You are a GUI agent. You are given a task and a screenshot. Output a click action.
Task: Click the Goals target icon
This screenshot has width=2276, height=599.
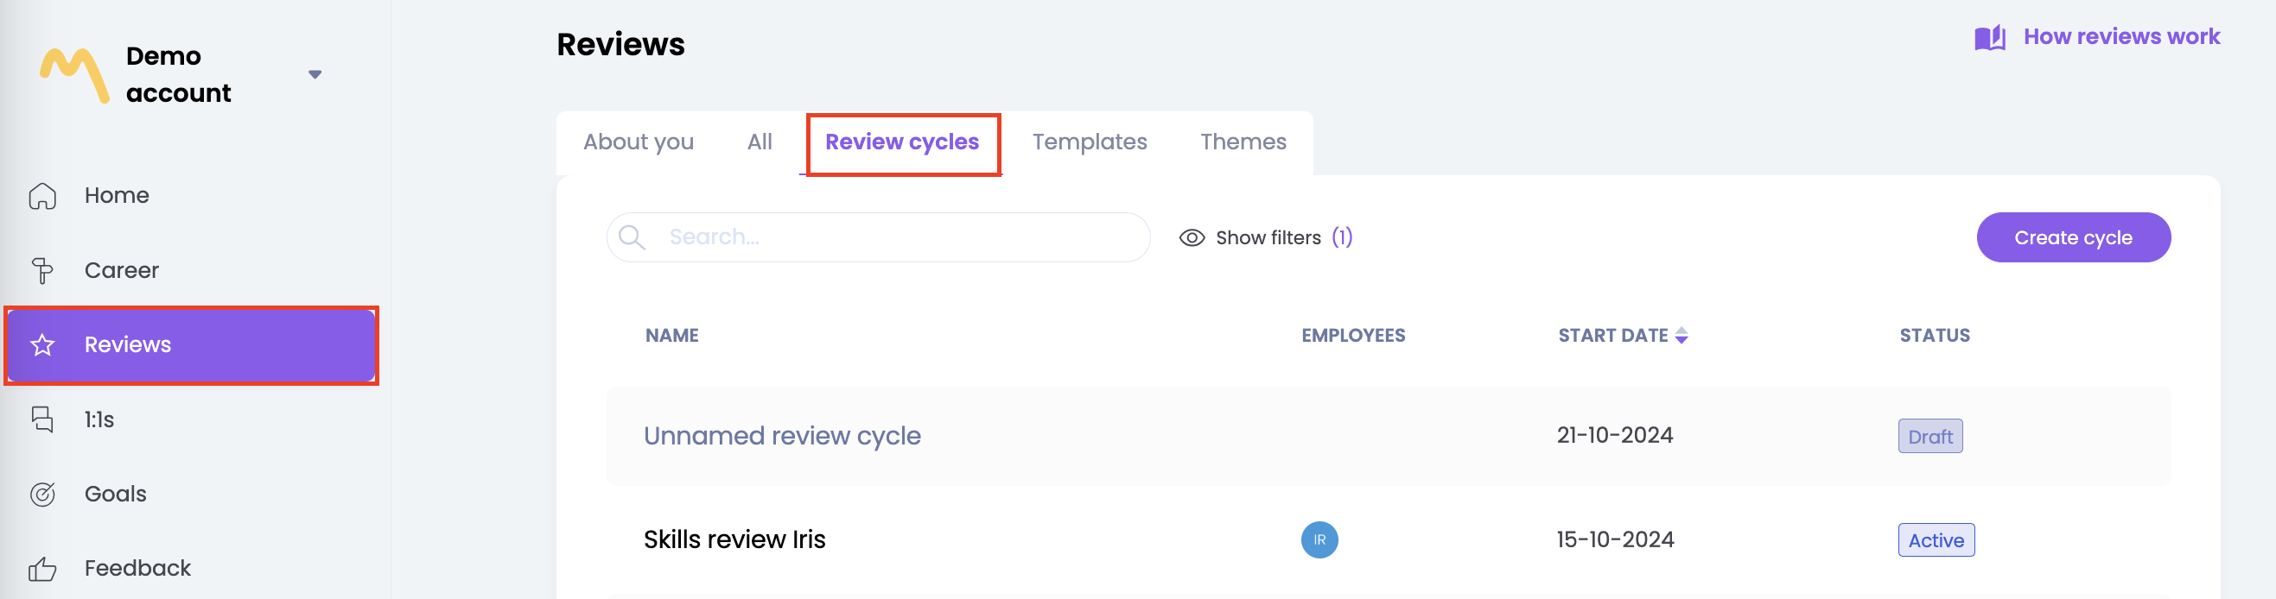[42, 494]
